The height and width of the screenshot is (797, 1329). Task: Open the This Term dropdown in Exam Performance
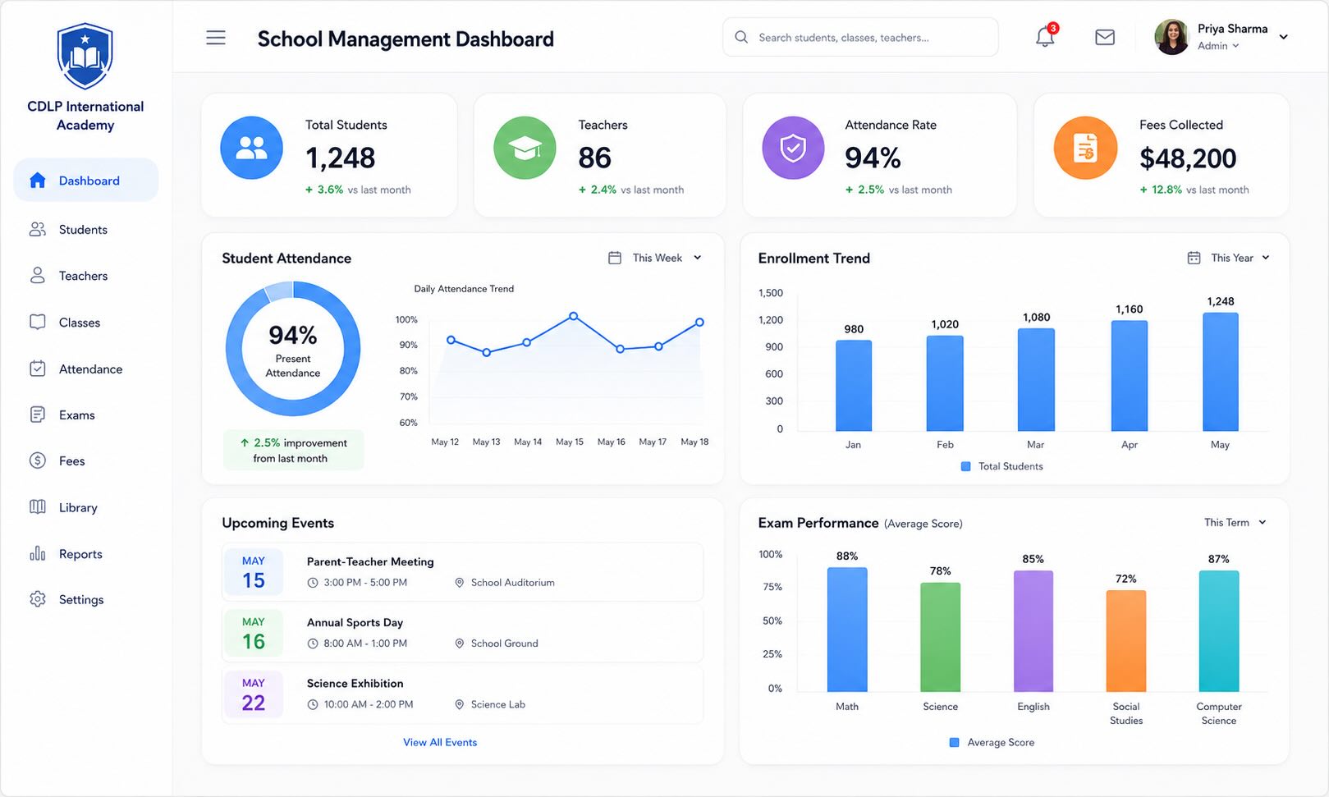(1235, 522)
